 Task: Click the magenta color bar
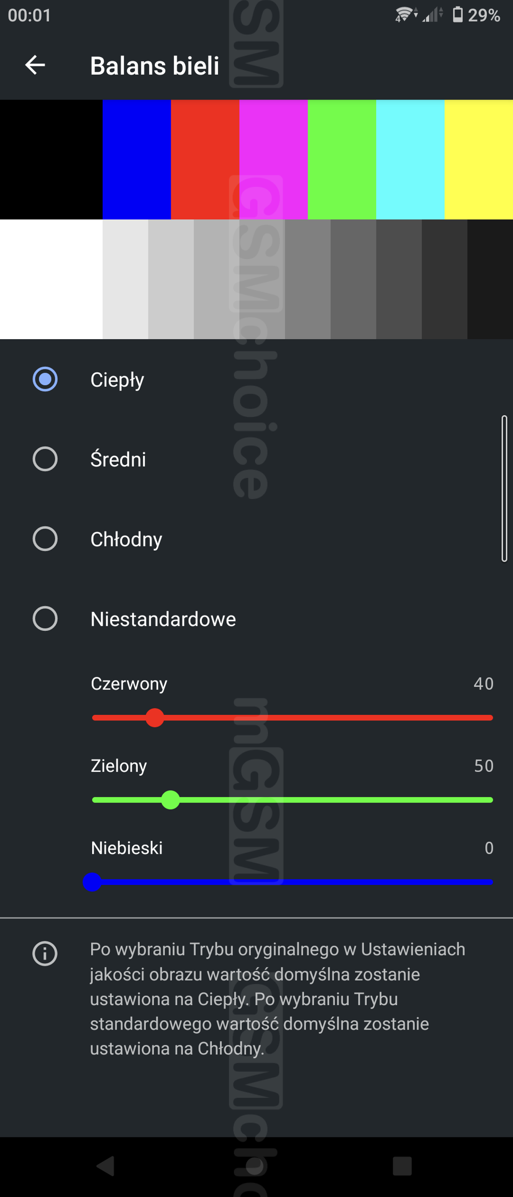(274, 159)
